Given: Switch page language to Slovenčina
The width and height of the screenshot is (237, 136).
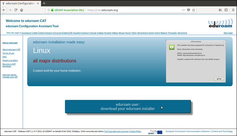Looking at the screenshot, I should [182, 33].
